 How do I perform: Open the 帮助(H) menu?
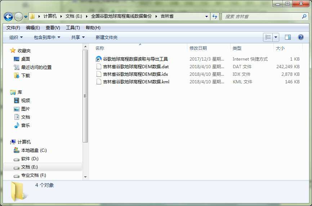coord(93,28)
